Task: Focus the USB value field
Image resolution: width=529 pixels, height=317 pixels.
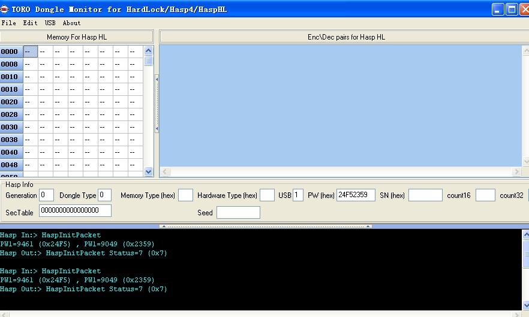Action: pos(298,195)
